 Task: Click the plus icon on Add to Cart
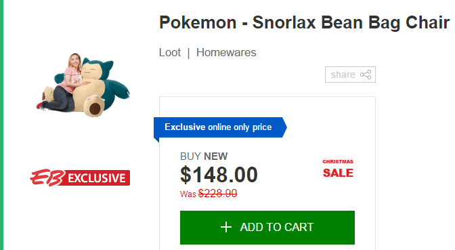coord(226,227)
